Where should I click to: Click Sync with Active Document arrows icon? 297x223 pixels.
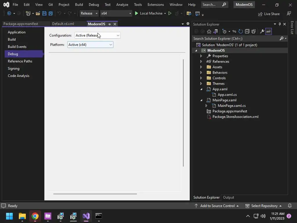coord(234,31)
